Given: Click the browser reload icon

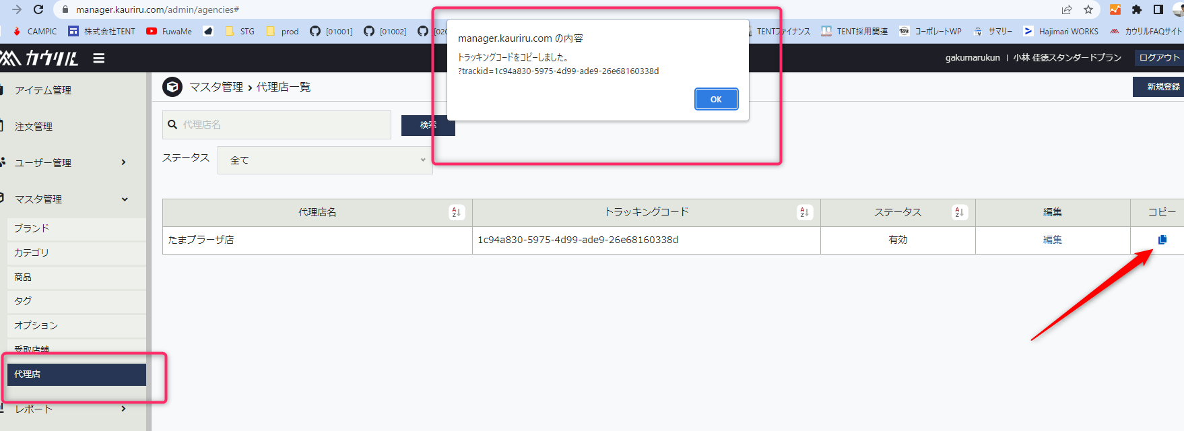Looking at the screenshot, I should [x=38, y=9].
